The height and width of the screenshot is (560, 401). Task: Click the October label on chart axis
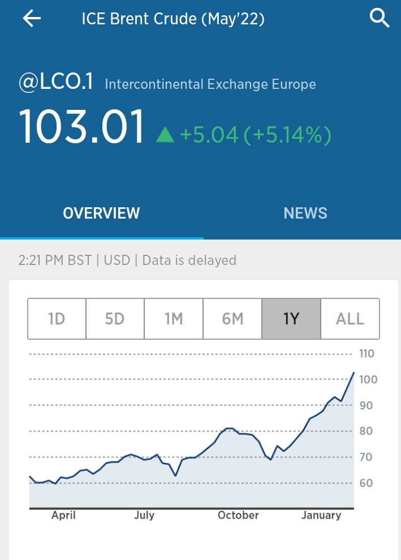238,515
